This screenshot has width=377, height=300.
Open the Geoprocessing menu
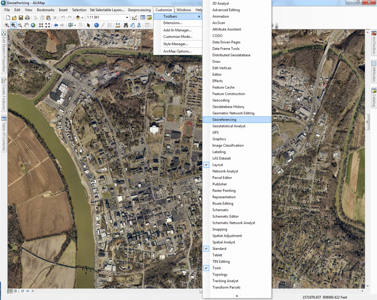(x=139, y=10)
